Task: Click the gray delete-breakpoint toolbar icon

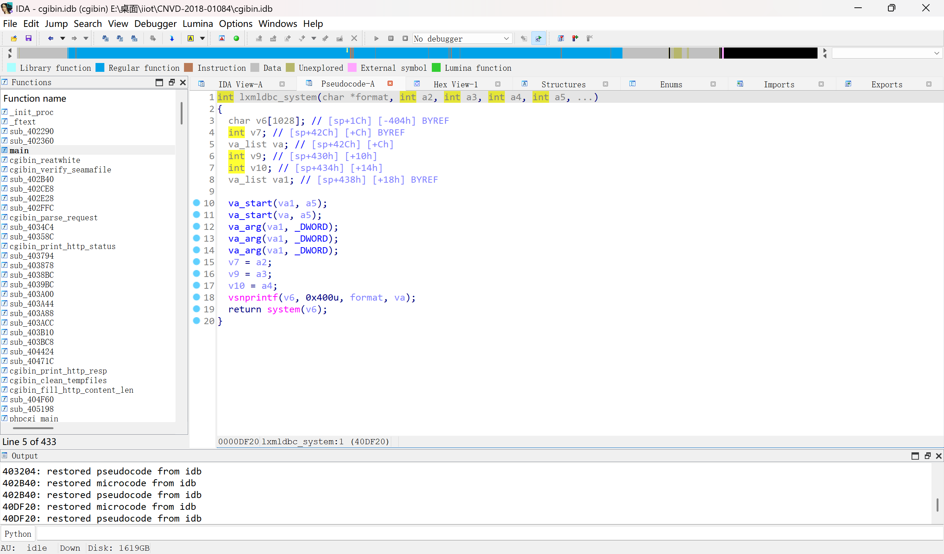Action: tap(590, 38)
